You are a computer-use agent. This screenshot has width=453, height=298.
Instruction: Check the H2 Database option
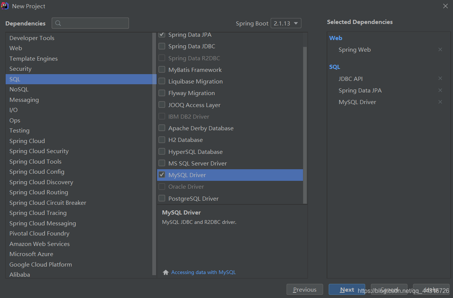162,140
